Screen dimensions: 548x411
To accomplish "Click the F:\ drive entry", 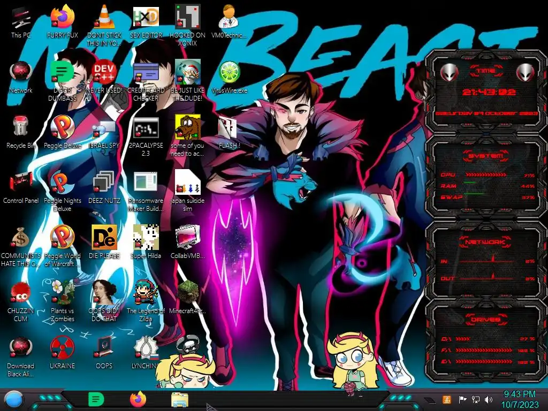I will coord(488,350).
